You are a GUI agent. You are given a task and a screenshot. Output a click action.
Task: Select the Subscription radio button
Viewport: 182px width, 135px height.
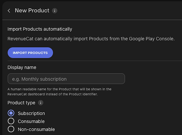(x=11, y=113)
